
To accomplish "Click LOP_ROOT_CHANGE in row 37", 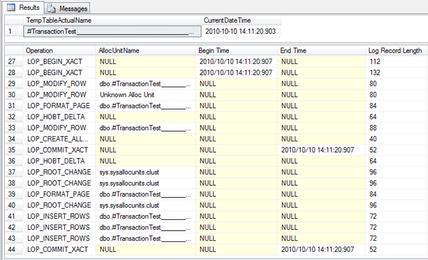I will pyautogui.click(x=60, y=172).
